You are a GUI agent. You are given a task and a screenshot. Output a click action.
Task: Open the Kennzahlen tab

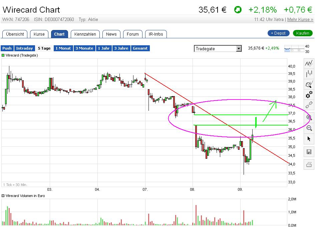click(85, 34)
